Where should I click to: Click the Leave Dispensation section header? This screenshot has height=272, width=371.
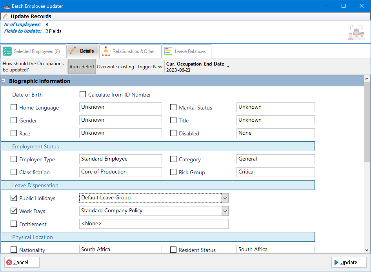point(158,185)
